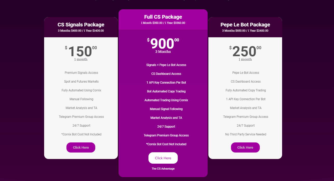Click Fully Automated Copy Trading feature
The height and width of the screenshot is (181, 334).
click(246, 90)
